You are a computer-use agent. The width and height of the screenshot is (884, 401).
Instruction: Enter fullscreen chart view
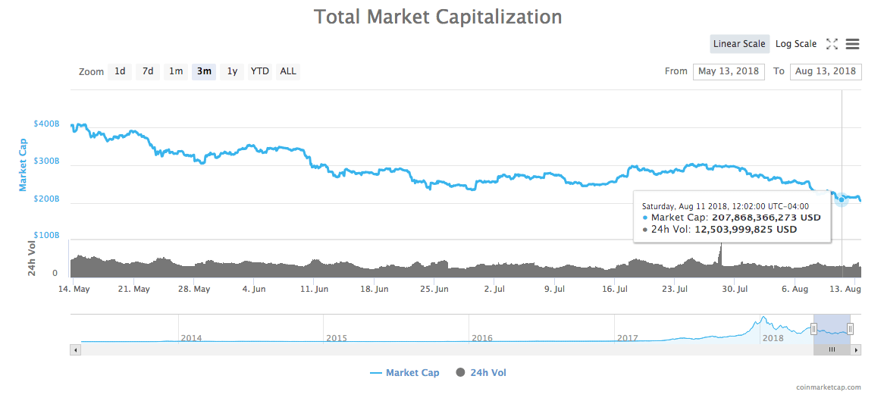point(832,44)
